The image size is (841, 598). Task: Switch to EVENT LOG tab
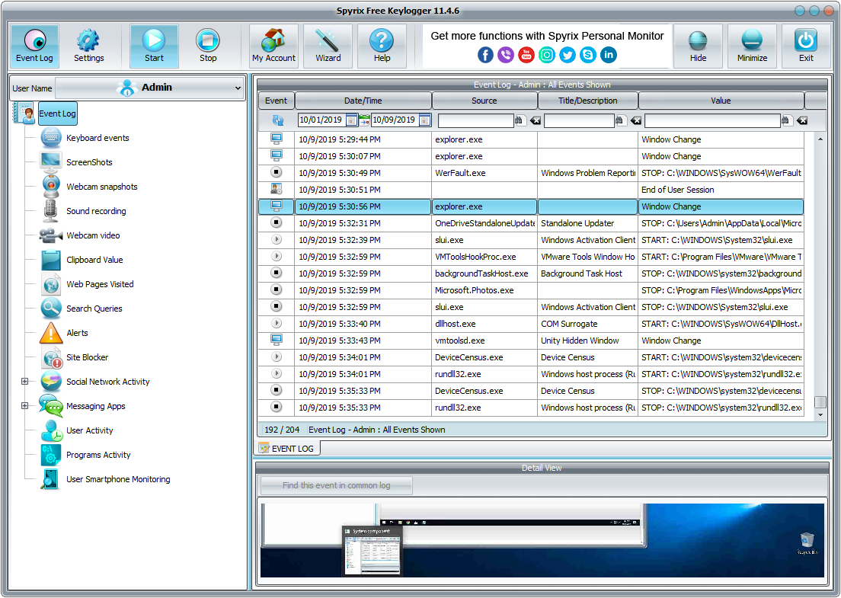pyautogui.click(x=287, y=449)
